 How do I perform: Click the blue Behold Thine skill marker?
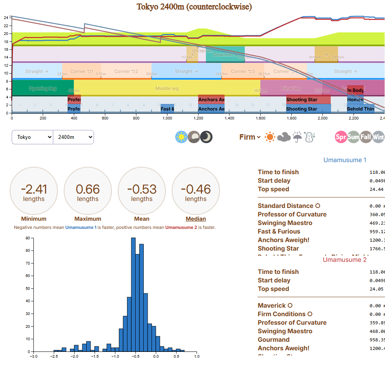pyautogui.click(x=361, y=109)
